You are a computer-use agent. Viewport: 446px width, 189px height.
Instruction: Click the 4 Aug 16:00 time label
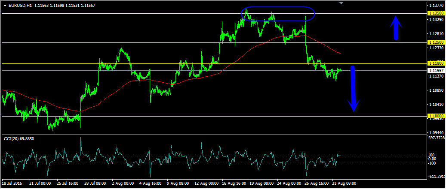pyautogui.click(x=150, y=183)
